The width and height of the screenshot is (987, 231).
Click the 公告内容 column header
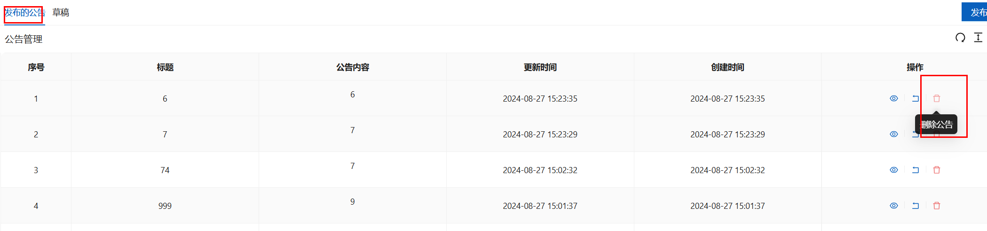(x=353, y=67)
